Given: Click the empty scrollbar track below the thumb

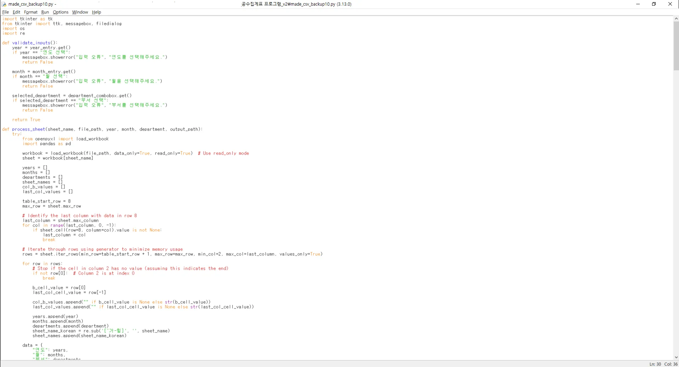Looking at the screenshot, I should (676, 212).
